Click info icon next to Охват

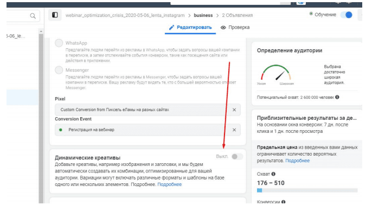[273, 174]
